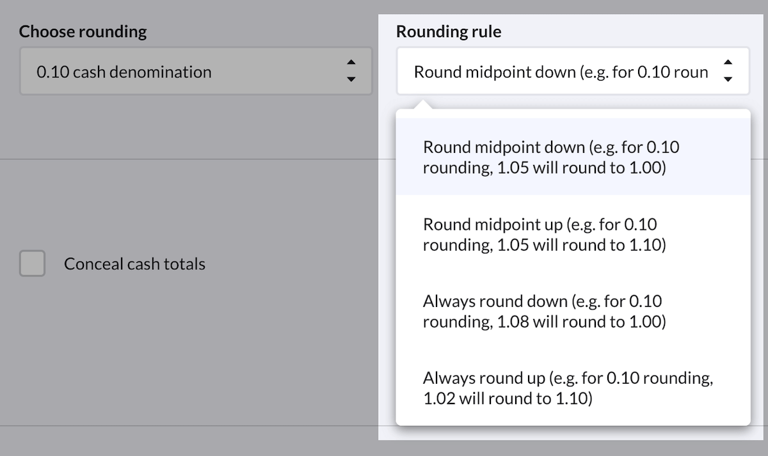Enable the Conceal cash totals checkbox

tap(32, 263)
